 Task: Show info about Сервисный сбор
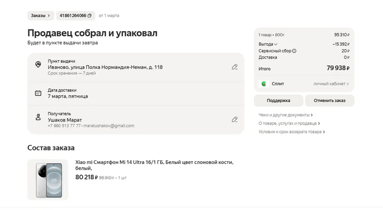coord(294,51)
